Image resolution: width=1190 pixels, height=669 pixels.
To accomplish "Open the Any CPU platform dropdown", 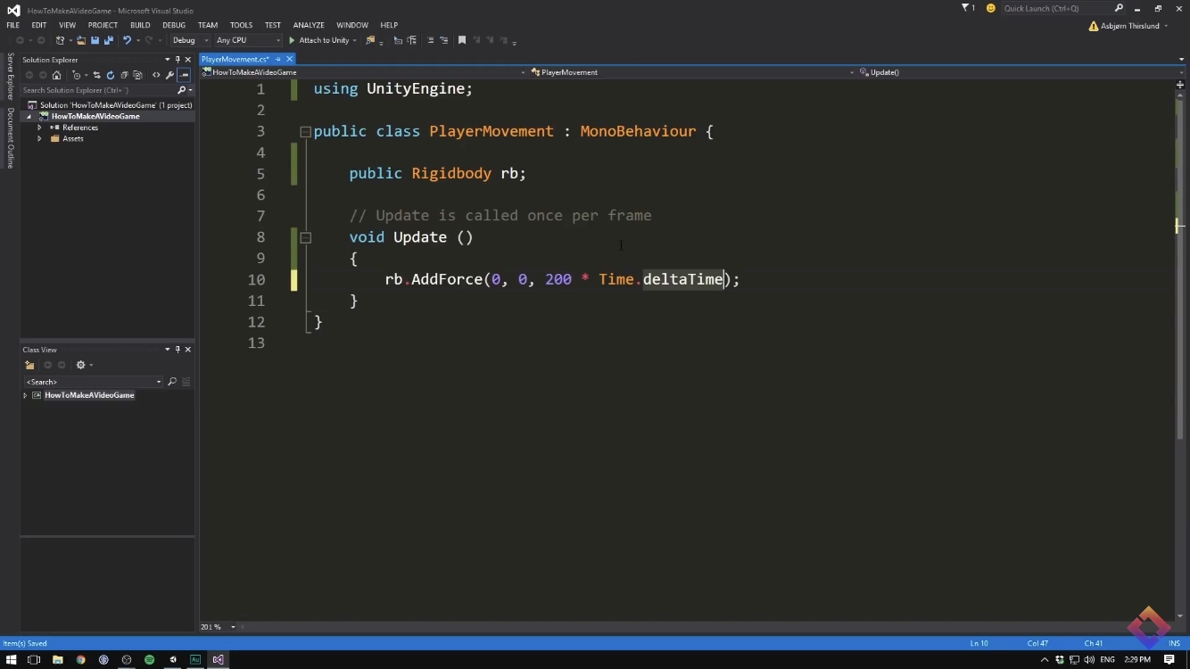I will pyautogui.click(x=248, y=40).
